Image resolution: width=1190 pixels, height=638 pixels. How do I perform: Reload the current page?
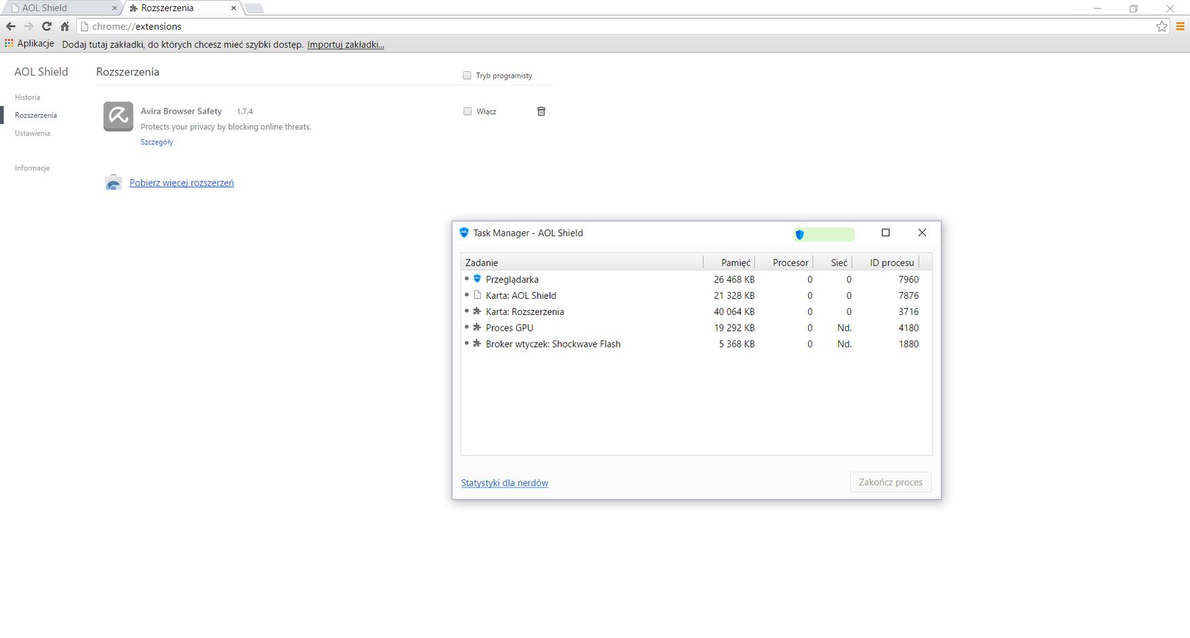click(x=46, y=26)
